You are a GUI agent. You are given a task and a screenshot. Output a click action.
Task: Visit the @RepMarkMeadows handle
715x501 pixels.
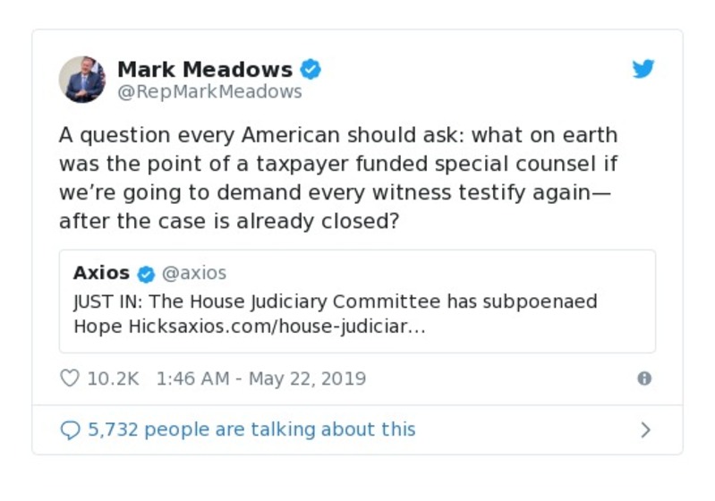[x=209, y=92]
